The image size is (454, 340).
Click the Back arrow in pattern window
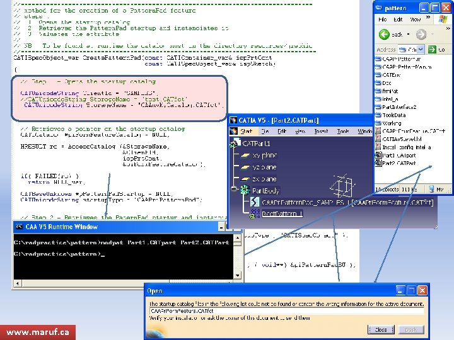point(384,35)
